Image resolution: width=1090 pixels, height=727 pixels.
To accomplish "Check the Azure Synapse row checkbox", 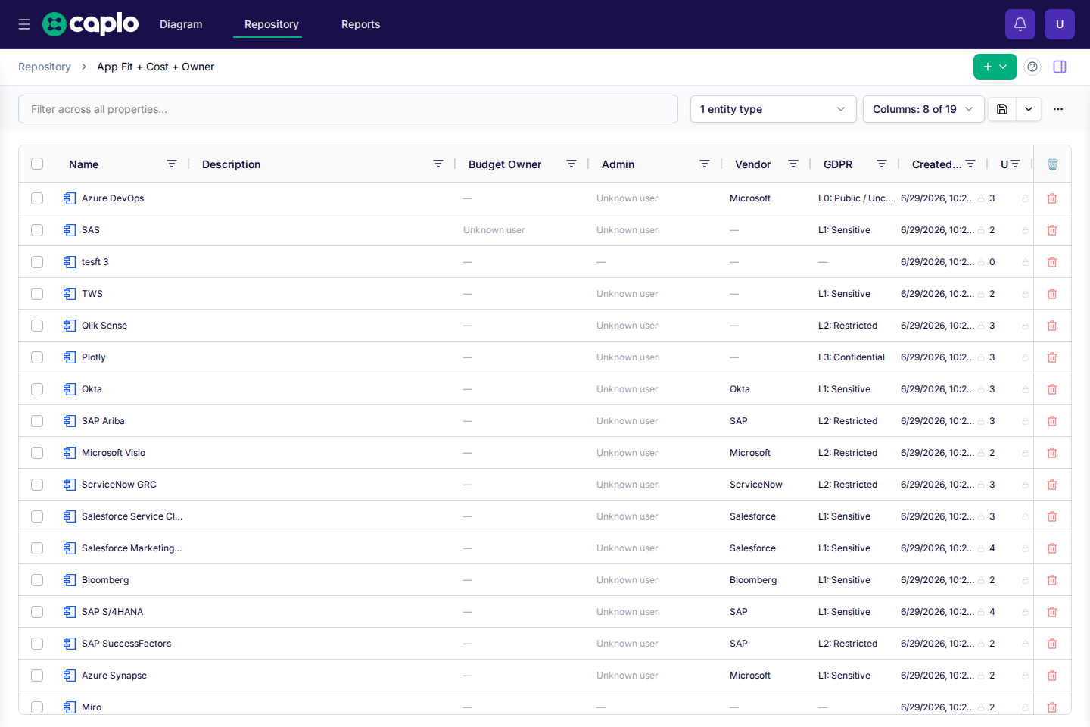I will click(37, 676).
